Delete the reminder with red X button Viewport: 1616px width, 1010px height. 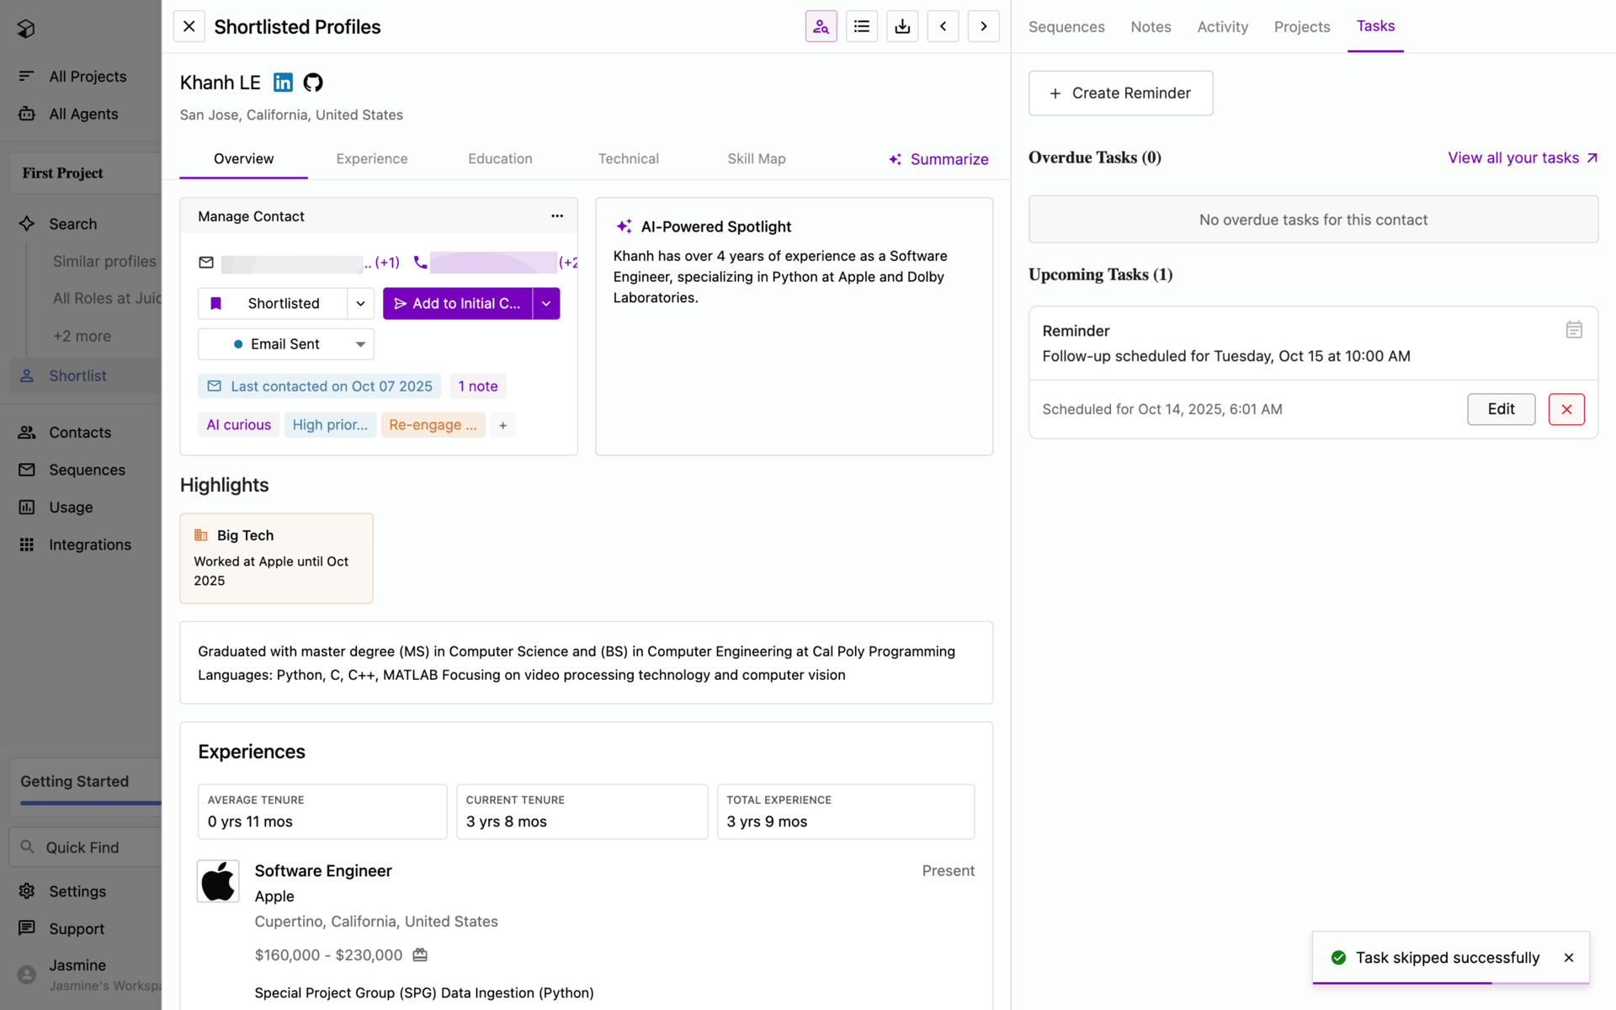pos(1566,409)
